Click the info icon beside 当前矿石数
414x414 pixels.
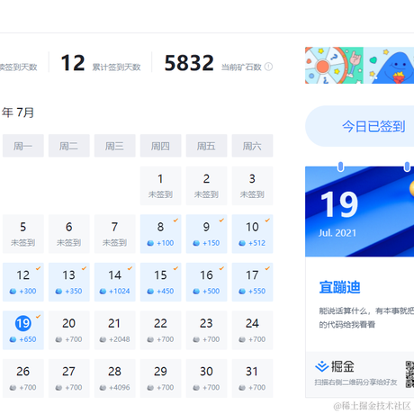[269, 67]
